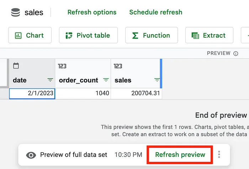Open the date column filter
The height and width of the screenshot is (169, 249).
pyautogui.click(x=50, y=80)
